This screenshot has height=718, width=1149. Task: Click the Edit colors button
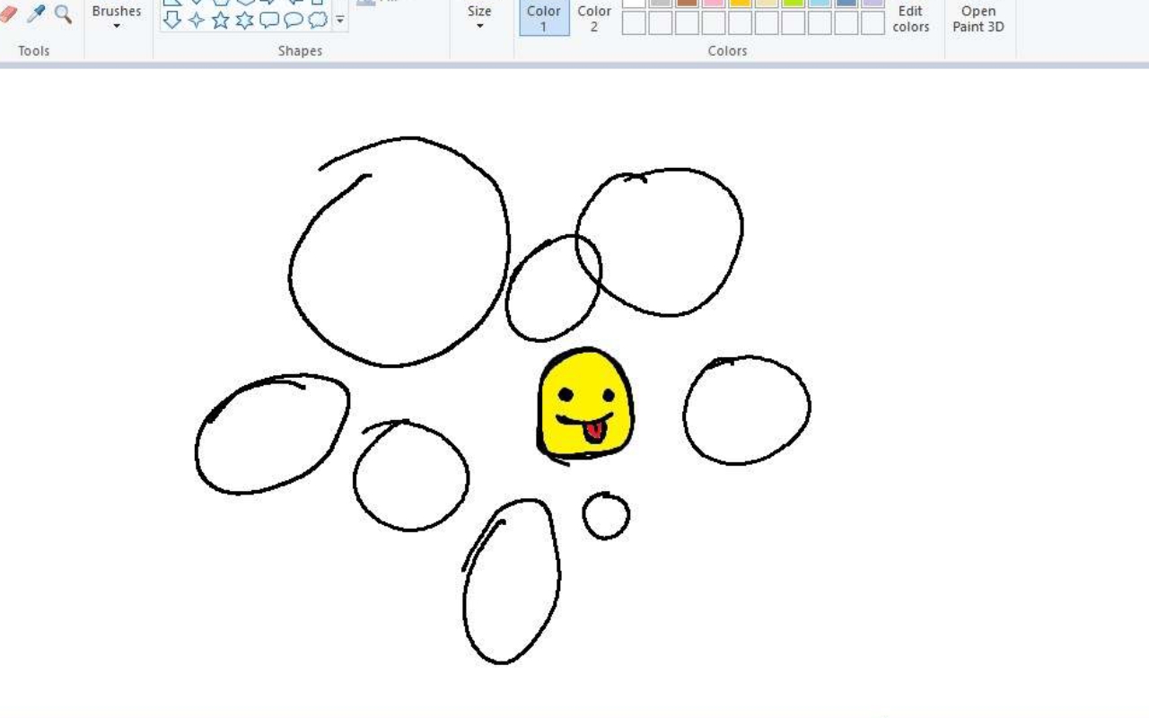(x=910, y=18)
